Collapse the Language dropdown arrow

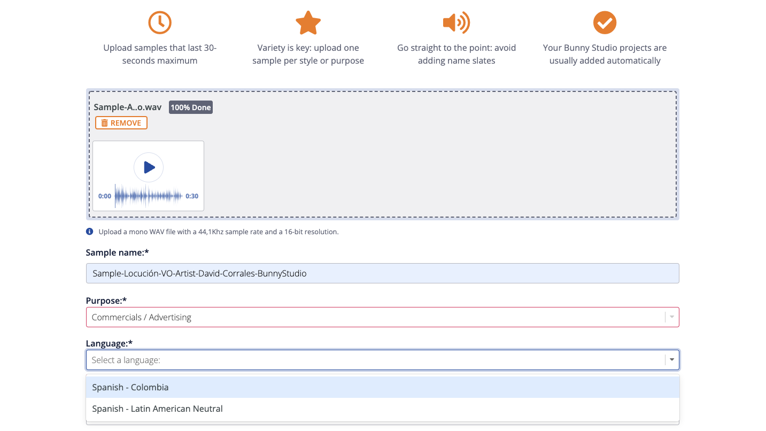tap(672, 360)
